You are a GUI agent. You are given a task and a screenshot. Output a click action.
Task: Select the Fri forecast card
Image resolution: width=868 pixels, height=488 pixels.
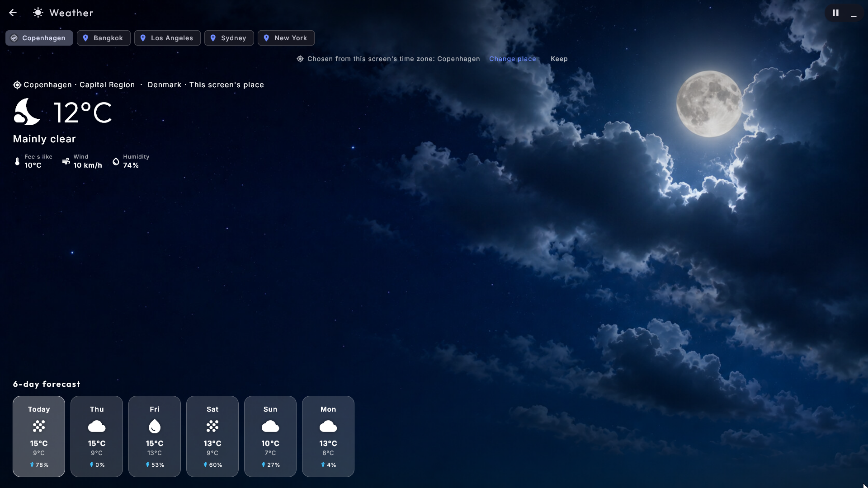[x=155, y=436]
